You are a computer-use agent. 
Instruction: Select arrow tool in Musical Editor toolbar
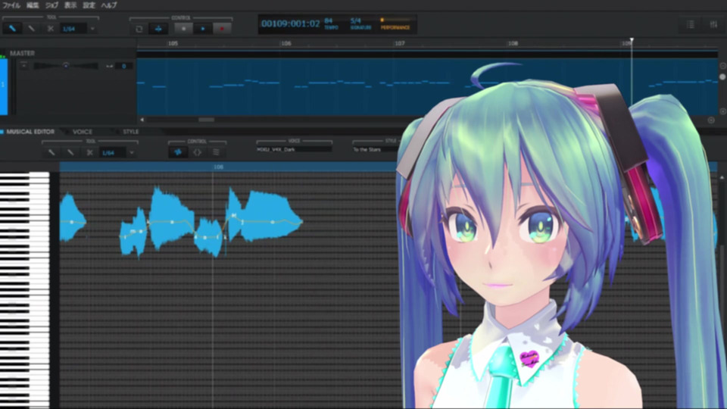click(x=51, y=152)
